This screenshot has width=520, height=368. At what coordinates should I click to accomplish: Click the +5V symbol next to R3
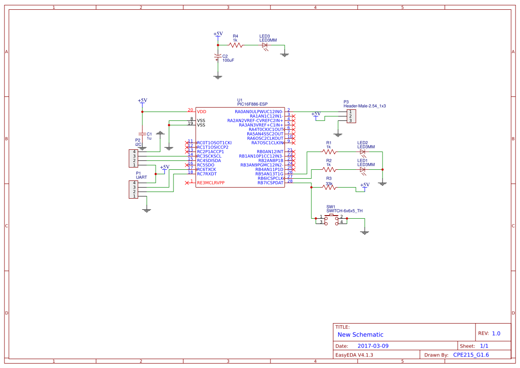coord(364,186)
